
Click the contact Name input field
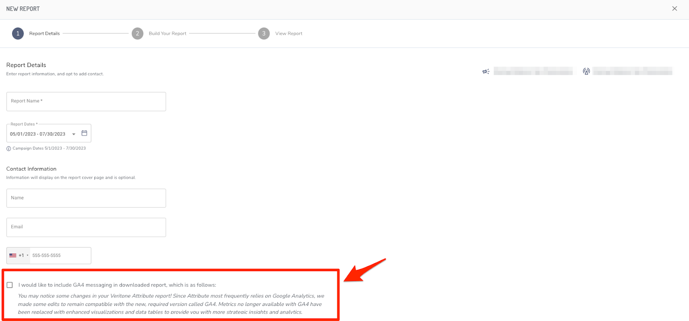pos(86,198)
